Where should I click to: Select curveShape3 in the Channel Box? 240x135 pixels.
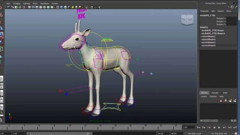208,42
